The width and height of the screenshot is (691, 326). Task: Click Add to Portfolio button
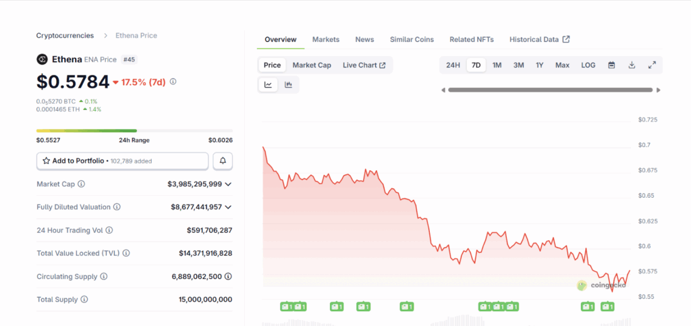click(x=122, y=161)
